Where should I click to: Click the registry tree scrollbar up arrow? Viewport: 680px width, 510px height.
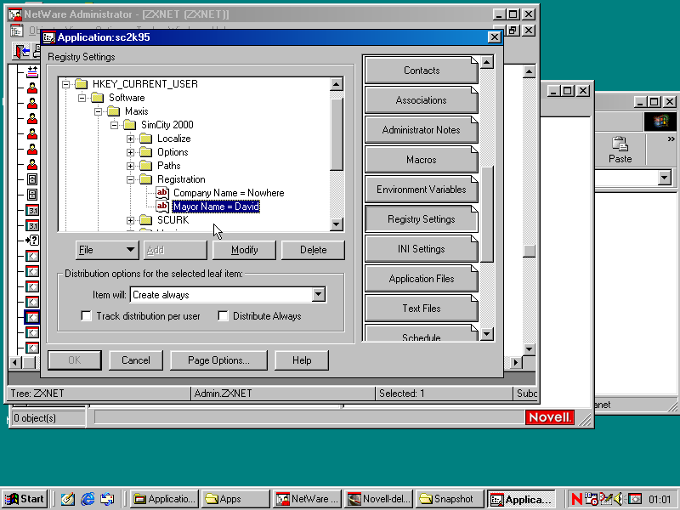click(336, 84)
